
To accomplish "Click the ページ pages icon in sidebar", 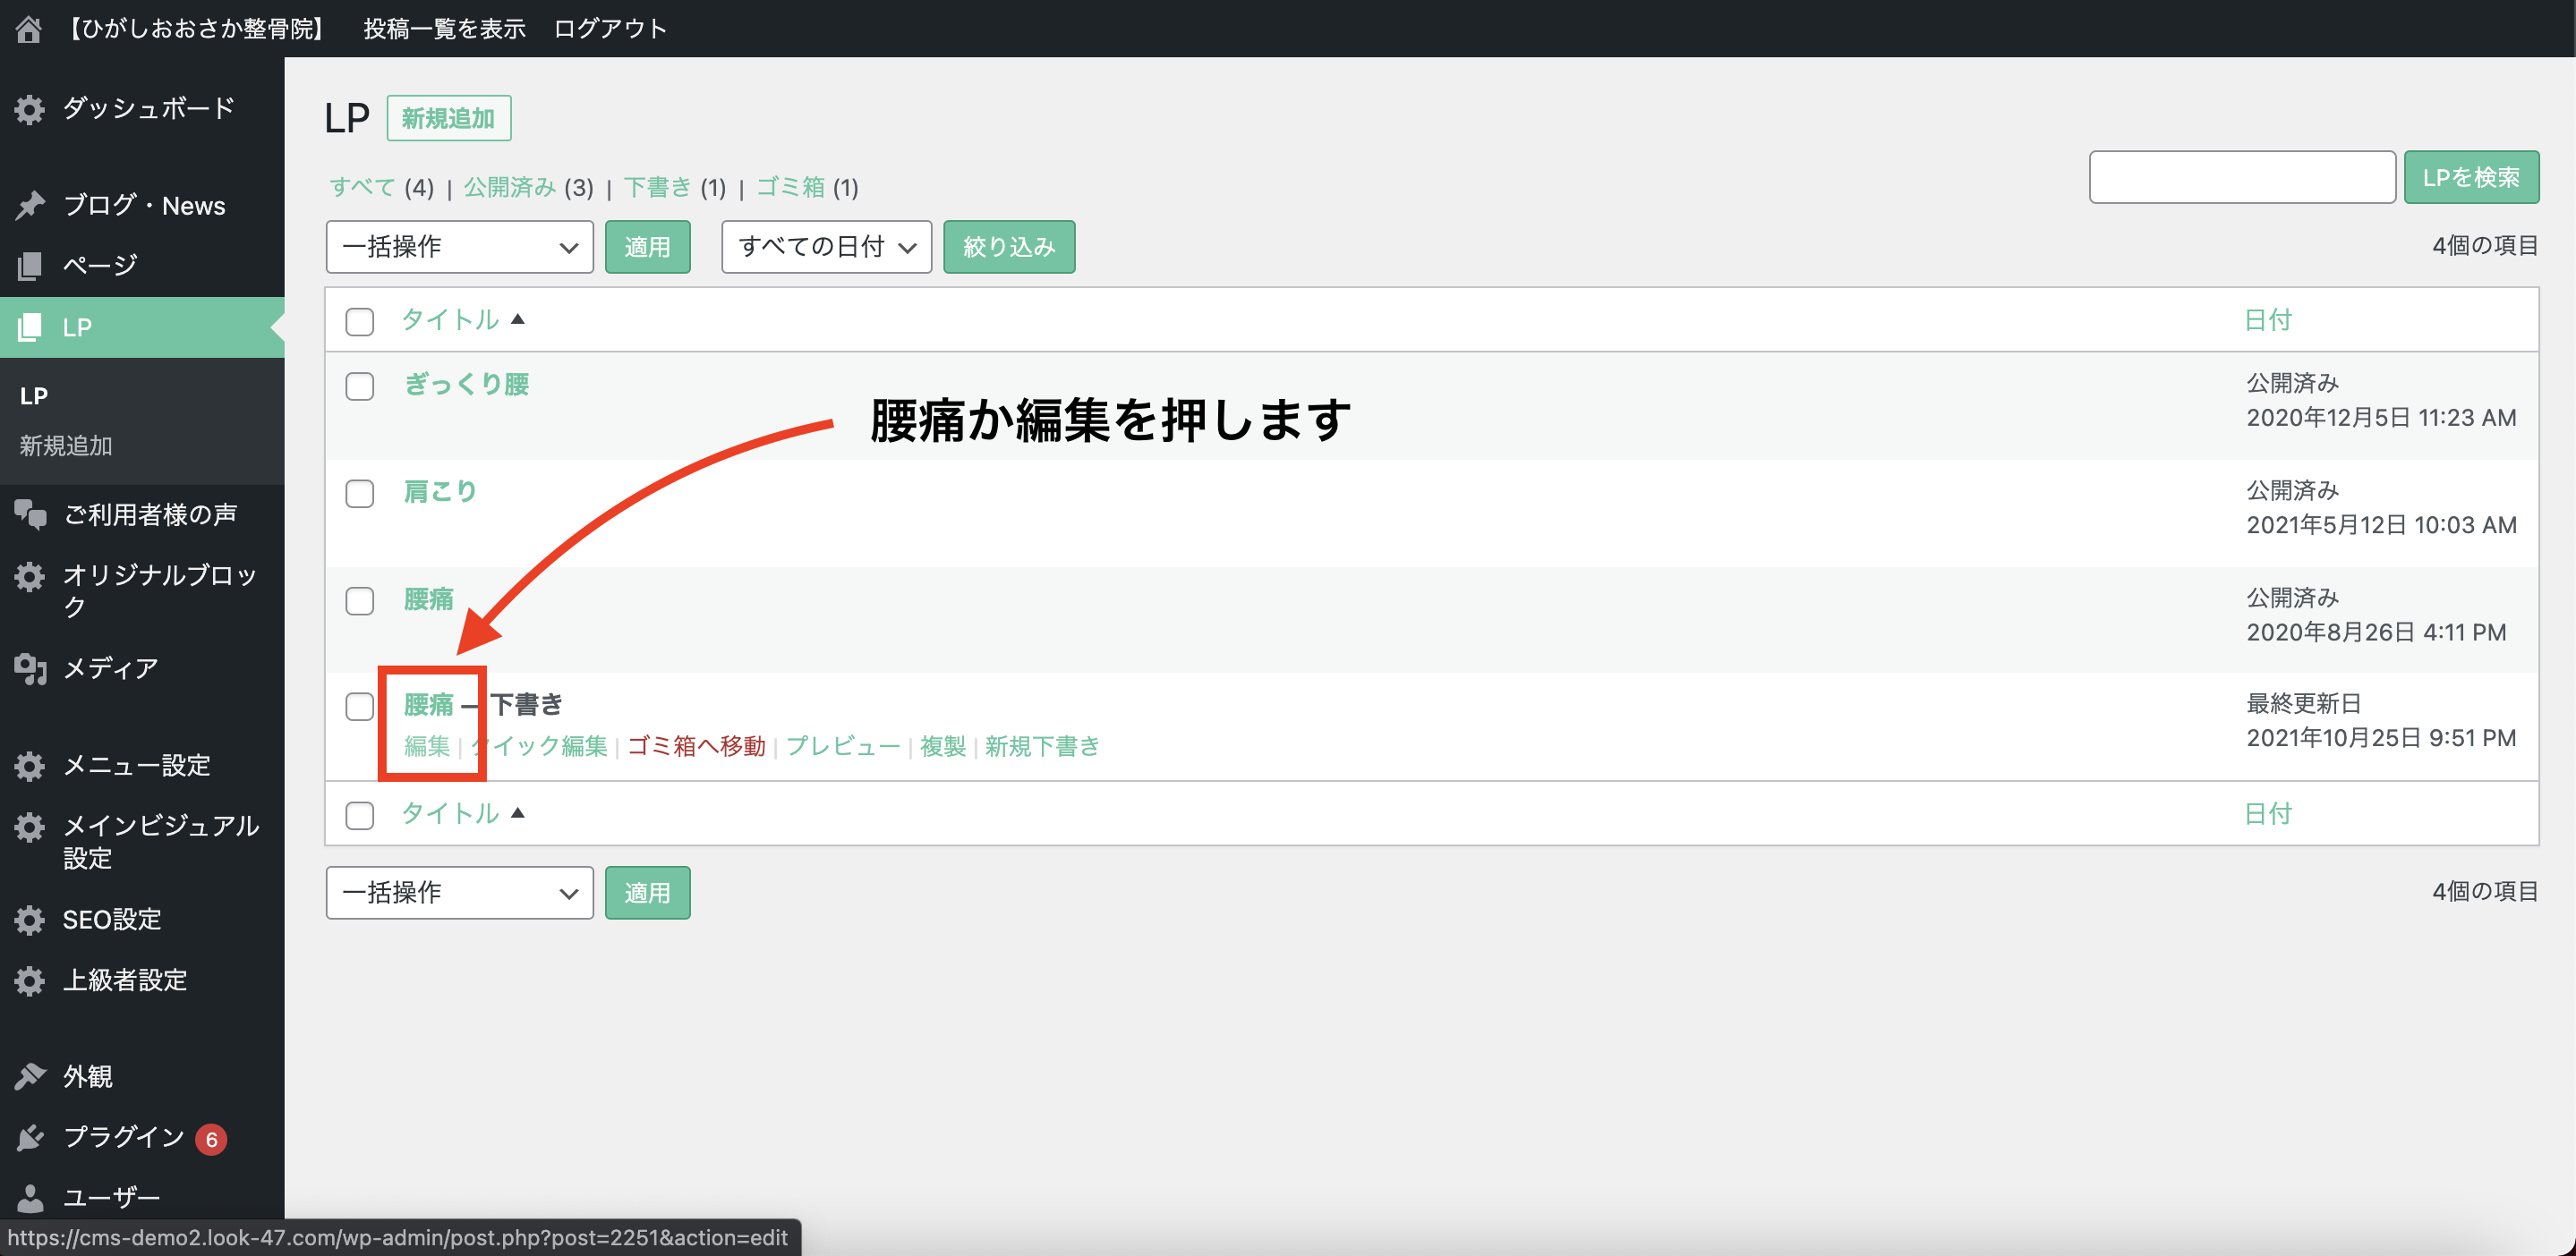I will 30,266.
